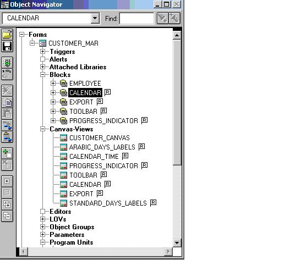
Task: Click the Open folder icon in left toolbar
Action: 7,35
